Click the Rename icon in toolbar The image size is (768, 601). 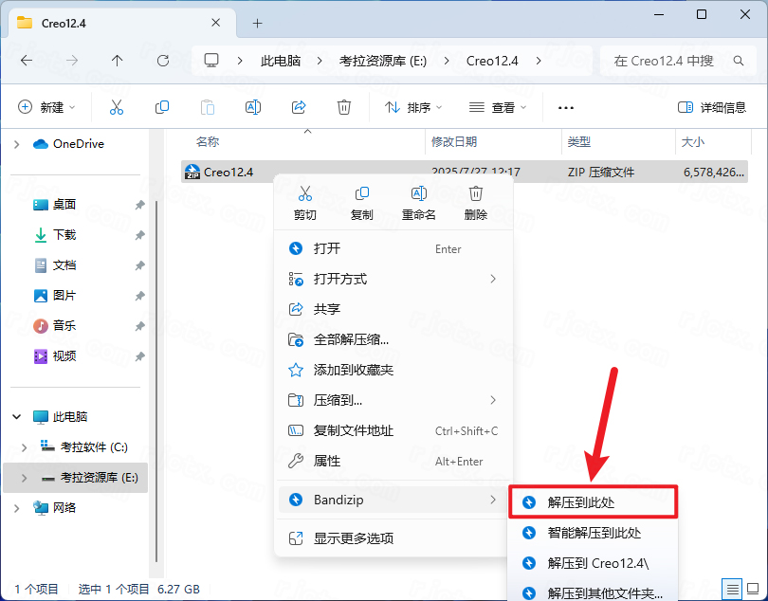(x=253, y=107)
